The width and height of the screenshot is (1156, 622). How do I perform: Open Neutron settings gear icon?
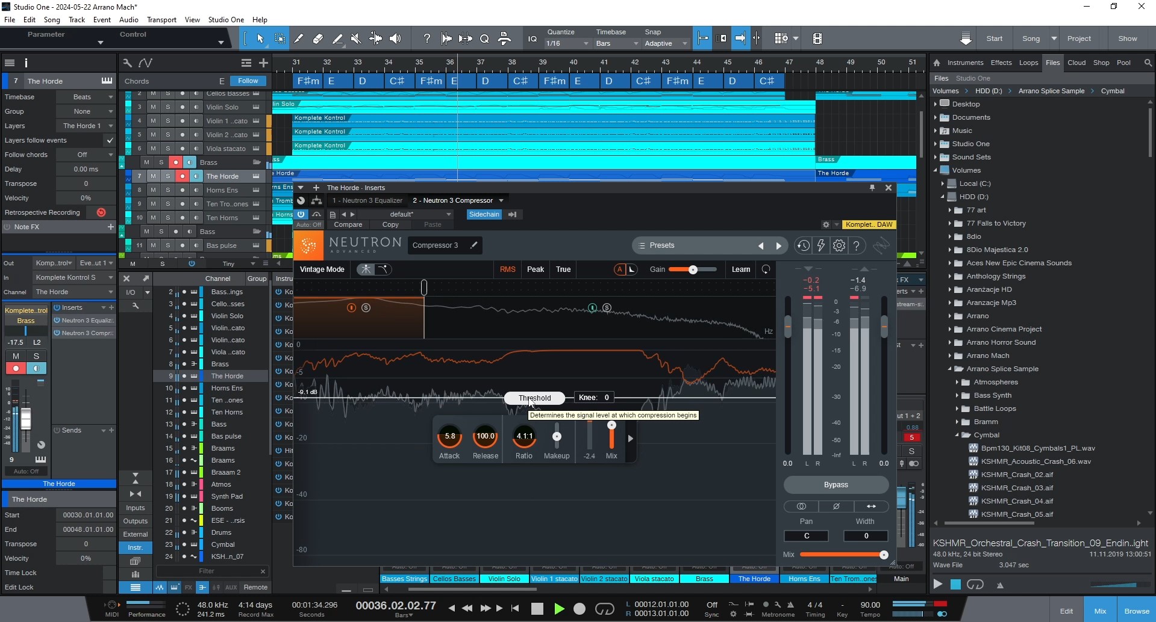tap(839, 245)
